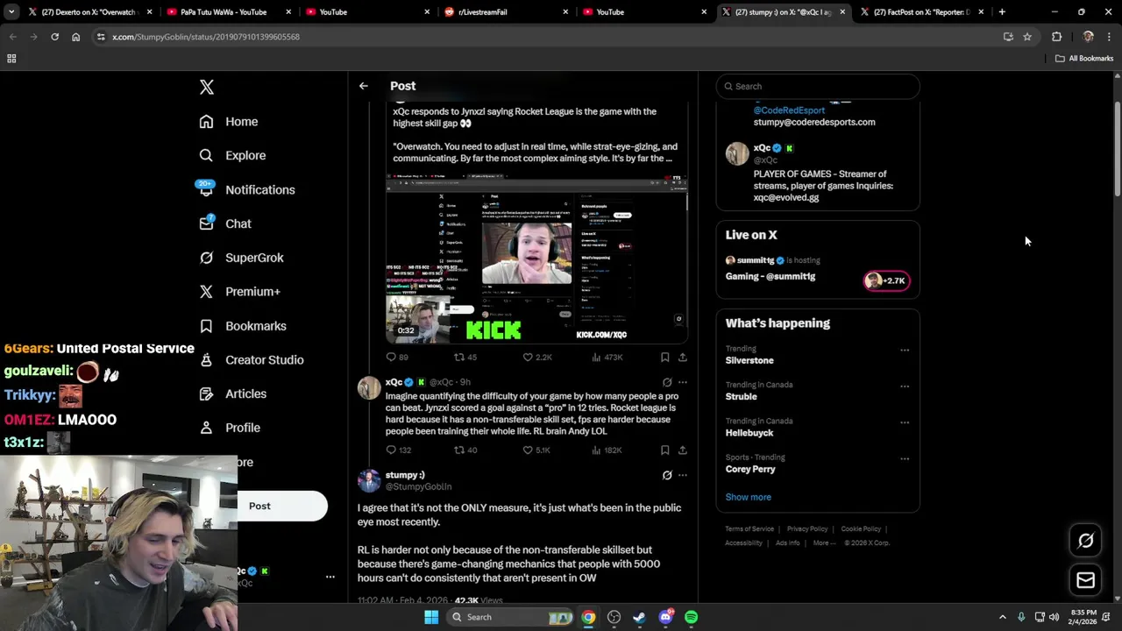
Task: Open stumpy :) profile name link
Action: pyautogui.click(x=405, y=475)
